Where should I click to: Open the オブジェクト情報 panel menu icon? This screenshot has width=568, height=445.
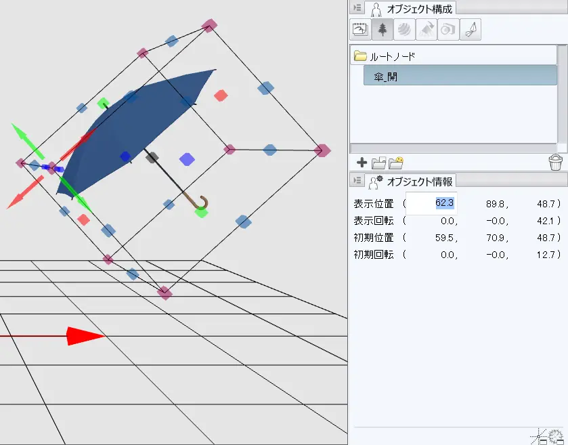point(357,180)
